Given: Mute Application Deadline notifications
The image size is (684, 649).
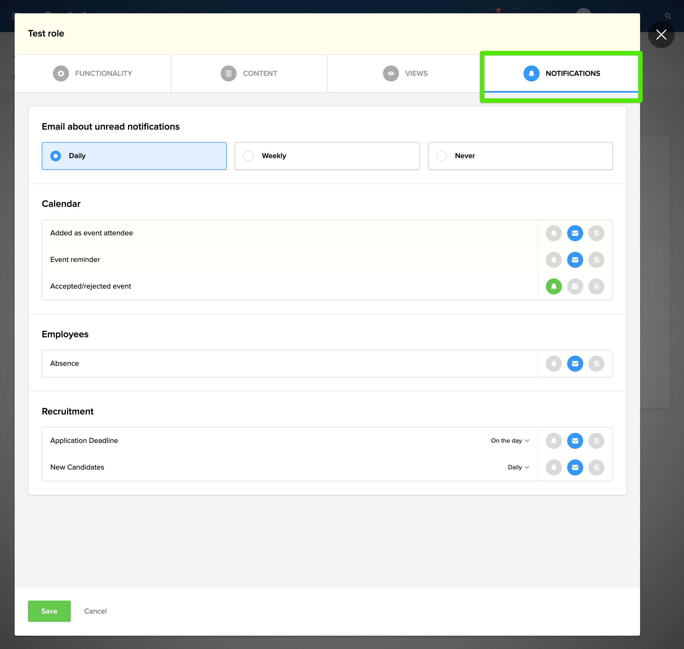Looking at the screenshot, I should pyautogui.click(x=596, y=441).
